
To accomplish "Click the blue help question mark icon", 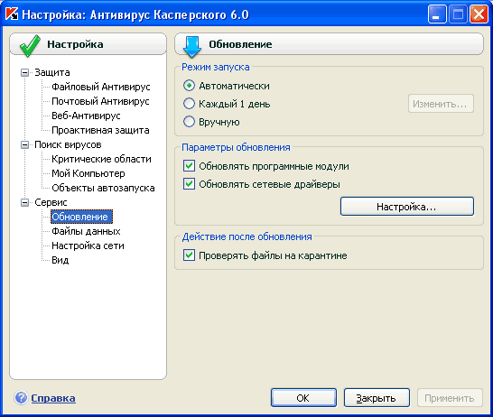I will pyautogui.click(x=21, y=398).
